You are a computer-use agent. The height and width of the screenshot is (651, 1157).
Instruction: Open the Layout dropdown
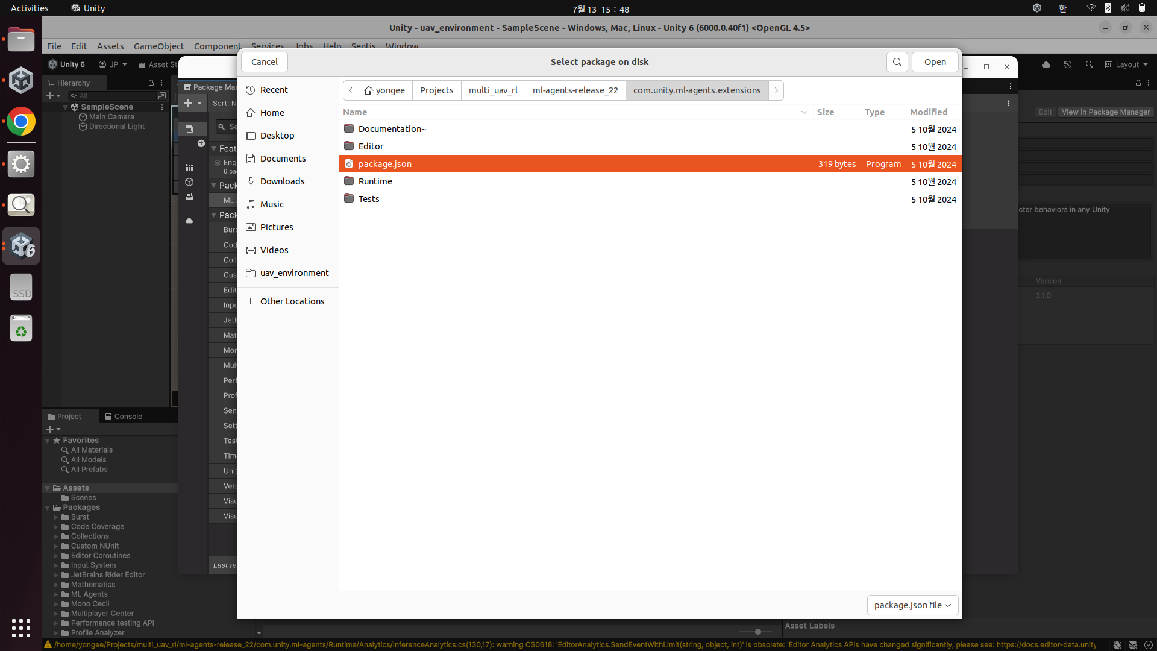(1126, 64)
